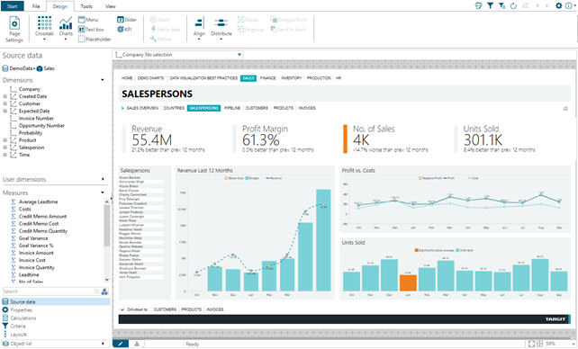Click the Profit Margin 61.3% KPI
Screen dimensions: 578x349
[275, 139]
